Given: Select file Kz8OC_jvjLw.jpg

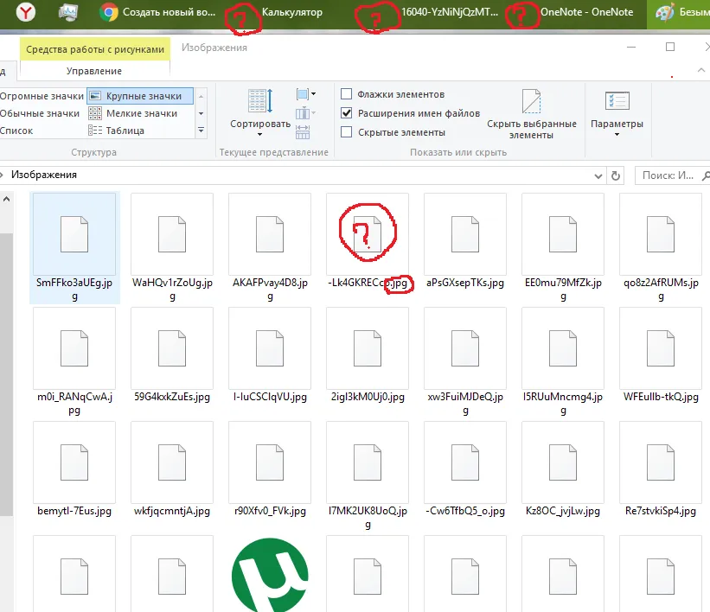Looking at the screenshot, I should [563, 469].
